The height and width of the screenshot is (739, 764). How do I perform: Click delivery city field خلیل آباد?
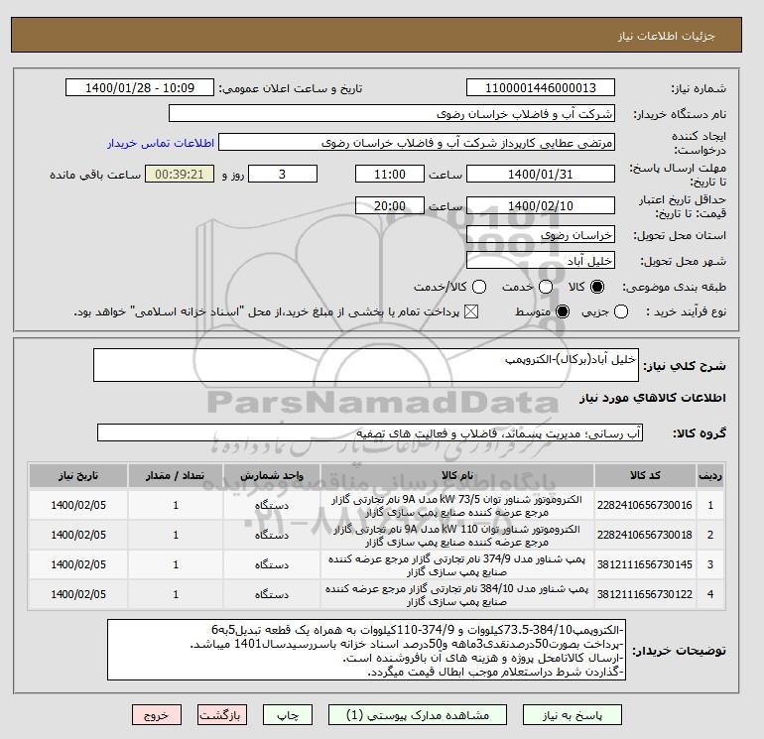click(x=541, y=261)
